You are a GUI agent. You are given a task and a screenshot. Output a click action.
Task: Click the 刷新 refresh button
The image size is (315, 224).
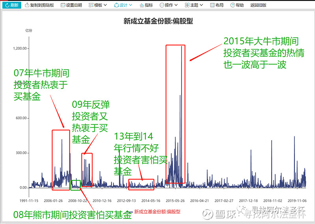pyautogui.click(x=12, y=5)
